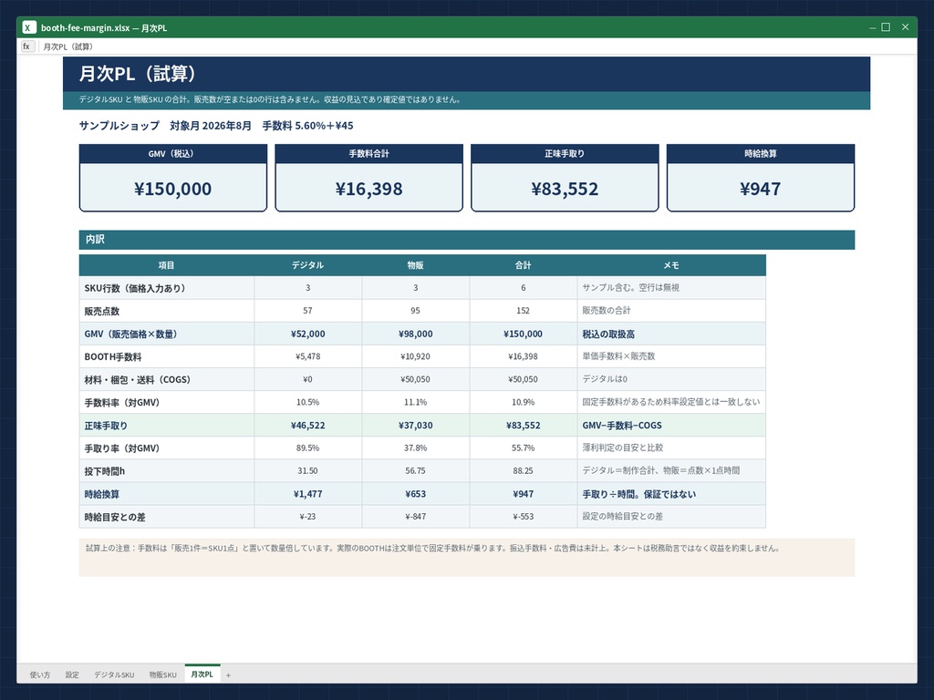Select 物販 GMV cell ¥98,000

[415, 334]
